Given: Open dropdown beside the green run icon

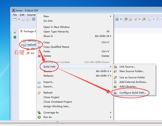Looking at the screenshot, I should pos(121,19).
